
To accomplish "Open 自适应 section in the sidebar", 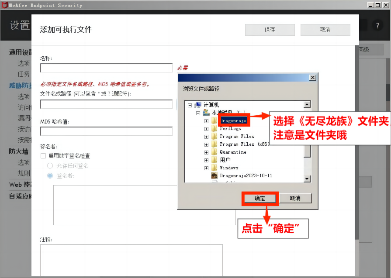I will pos(21,196).
